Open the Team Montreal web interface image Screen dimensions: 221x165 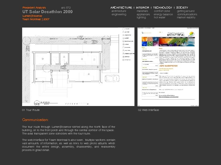pyautogui.click(x=168, y=67)
